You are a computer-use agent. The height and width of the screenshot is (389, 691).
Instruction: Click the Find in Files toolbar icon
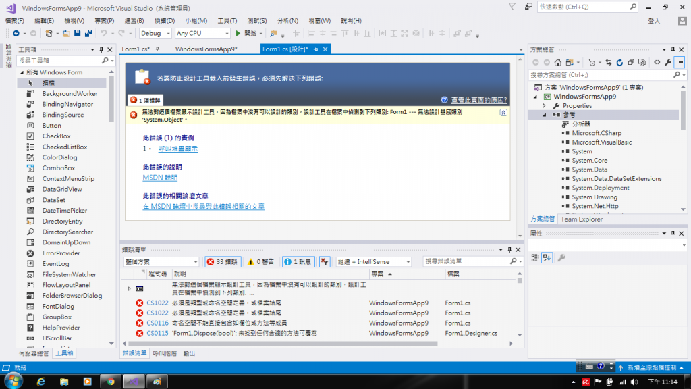click(274, 34)
